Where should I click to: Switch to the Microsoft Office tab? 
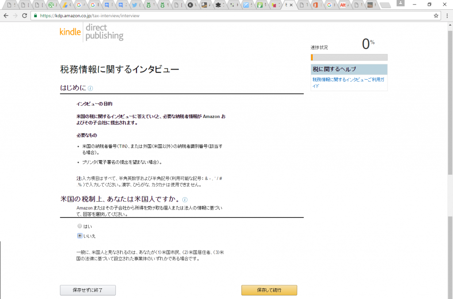(316, 5)
